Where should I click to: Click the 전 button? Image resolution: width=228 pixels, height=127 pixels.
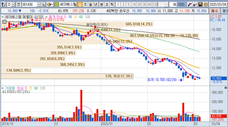pos(18,4)
